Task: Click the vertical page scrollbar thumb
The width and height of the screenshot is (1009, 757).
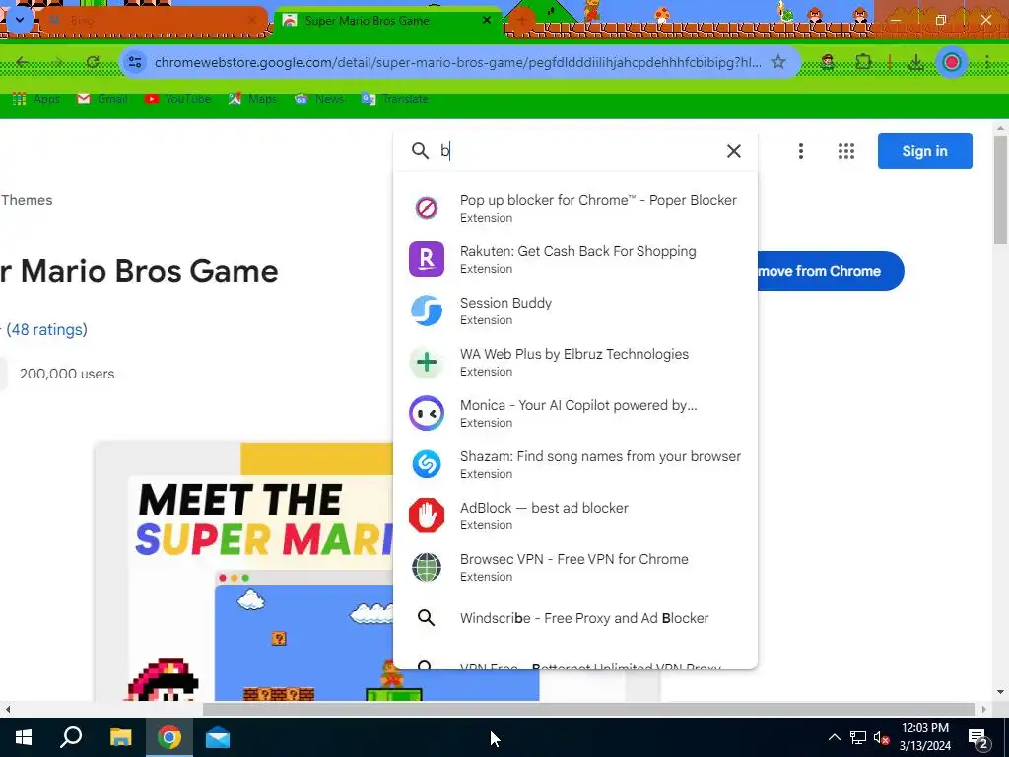Action: point(1000,190)
